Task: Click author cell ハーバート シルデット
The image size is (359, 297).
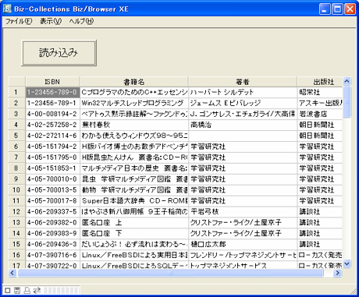Action: pos(243,92)
